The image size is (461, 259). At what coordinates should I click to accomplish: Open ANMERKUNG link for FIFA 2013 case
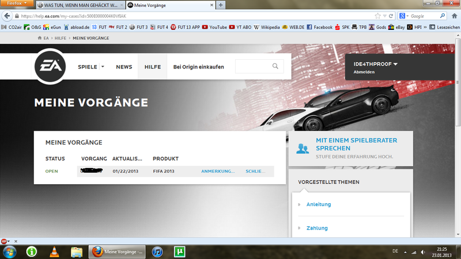218,171
